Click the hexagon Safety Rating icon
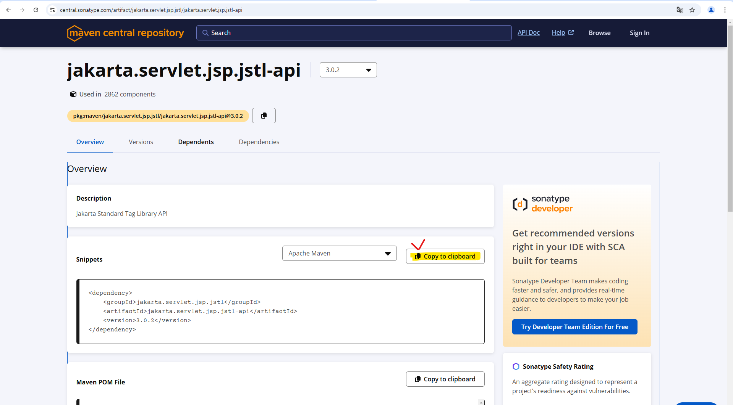This screenshot has width=733, height=405. point(516,366)
